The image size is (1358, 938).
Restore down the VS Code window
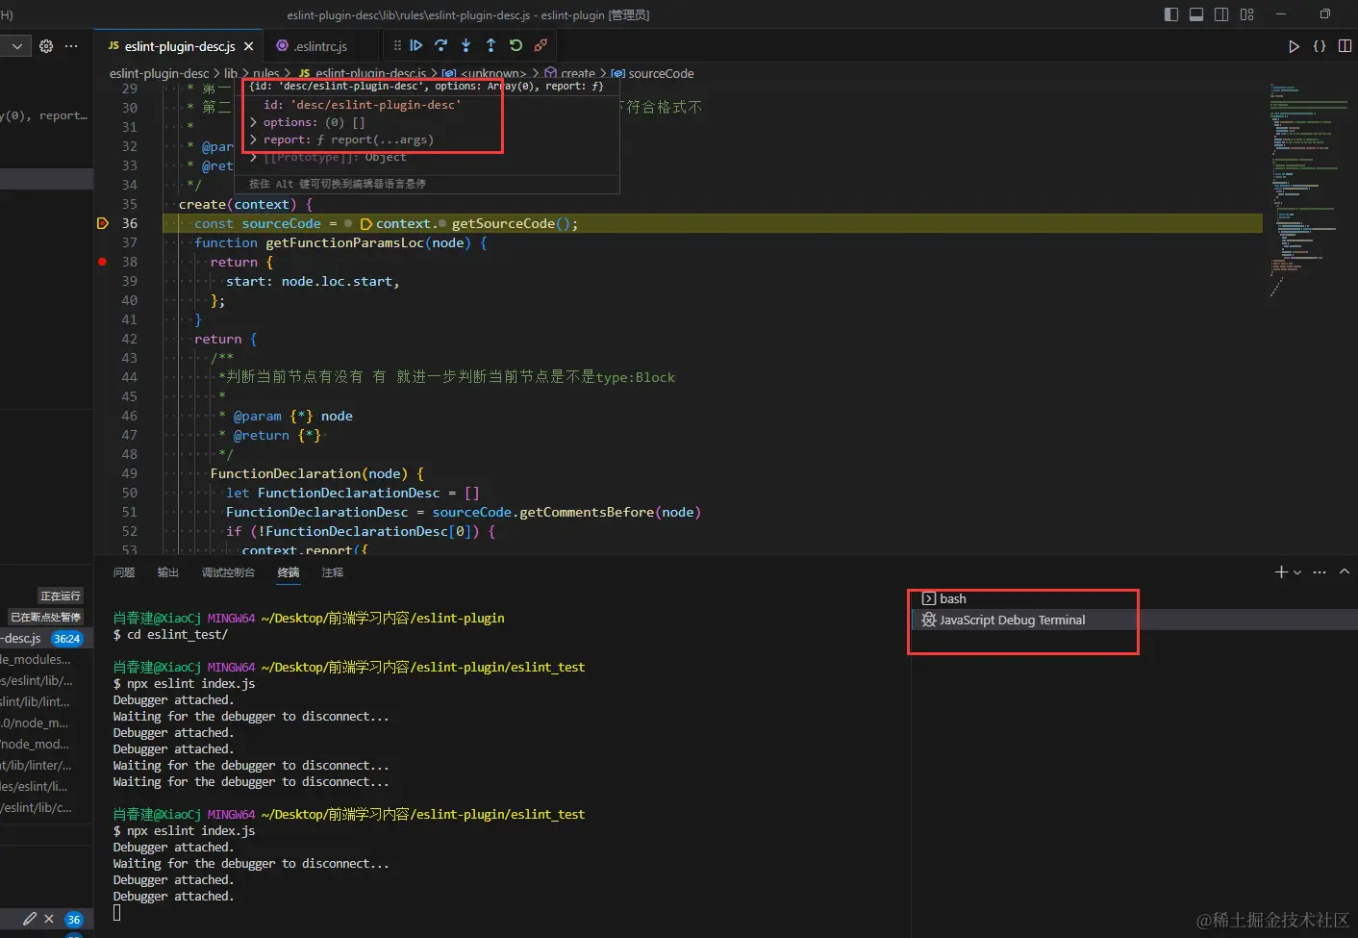coord(1325,14)
